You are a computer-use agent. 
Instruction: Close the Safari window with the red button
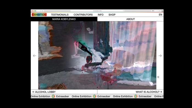coord(32,11)
